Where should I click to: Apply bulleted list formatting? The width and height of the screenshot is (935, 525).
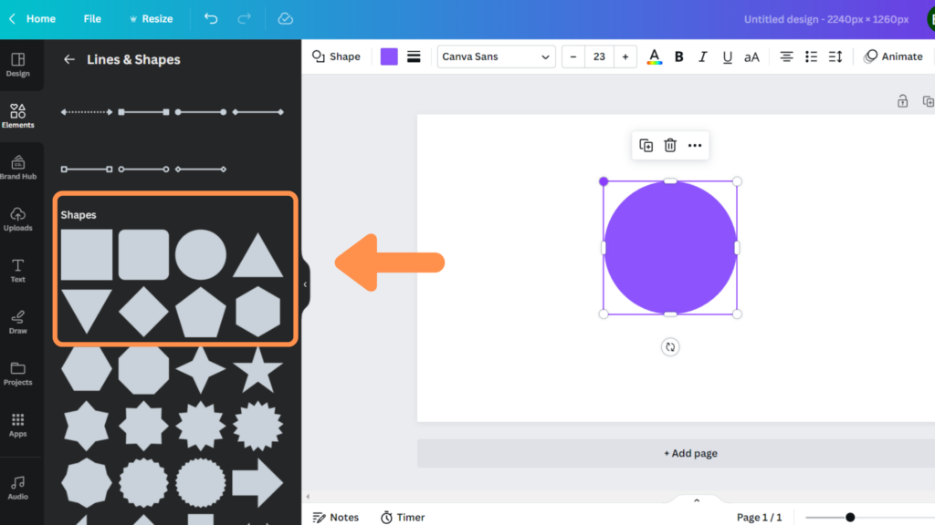pyautogui.click(x=811, y=57)
